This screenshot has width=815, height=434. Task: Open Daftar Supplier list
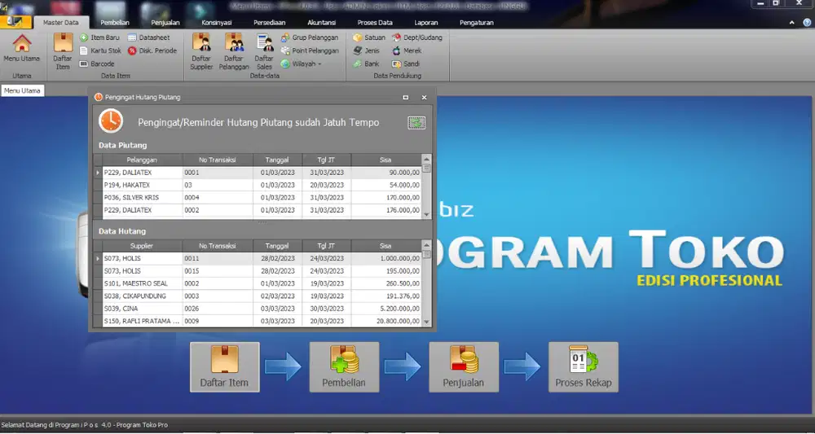point(201,50)
